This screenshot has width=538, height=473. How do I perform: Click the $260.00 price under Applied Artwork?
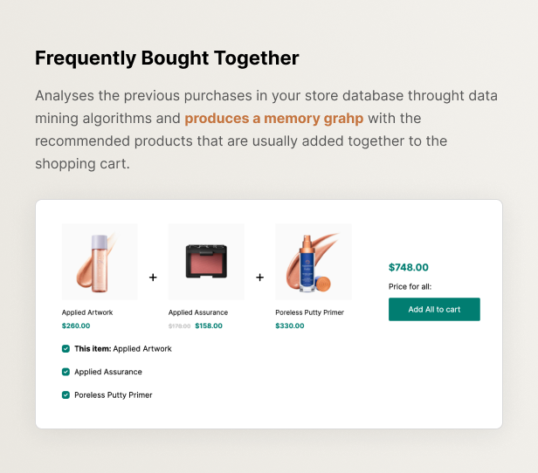pyautogui.click(x=76, y=326)
